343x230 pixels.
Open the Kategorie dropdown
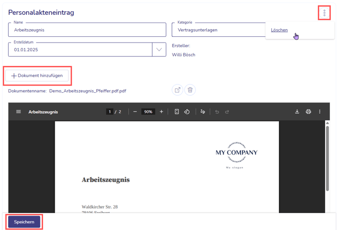[218, 30]
